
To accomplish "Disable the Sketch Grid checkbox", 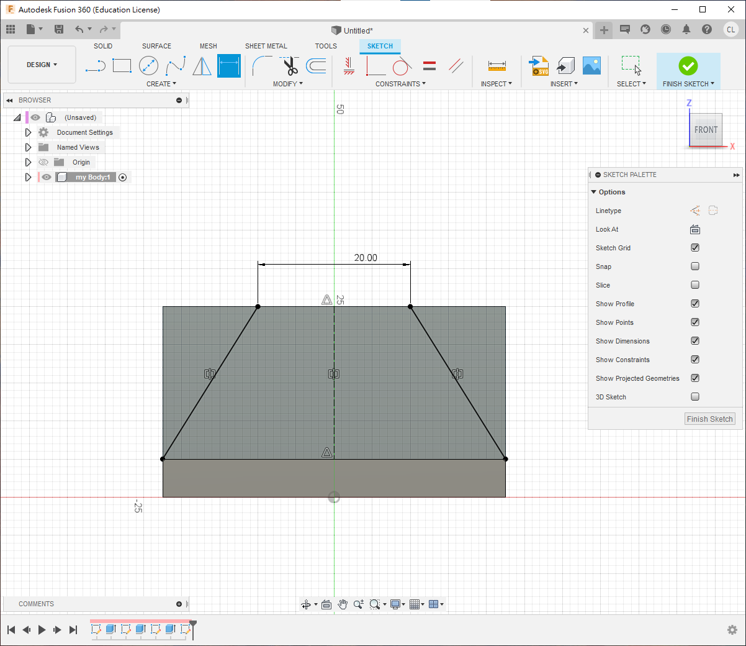I will 695,248.
